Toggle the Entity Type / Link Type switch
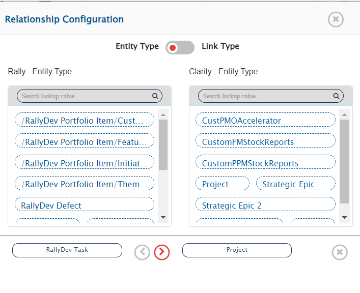Viewport: 360px width, 293px height. click(180, 47)
